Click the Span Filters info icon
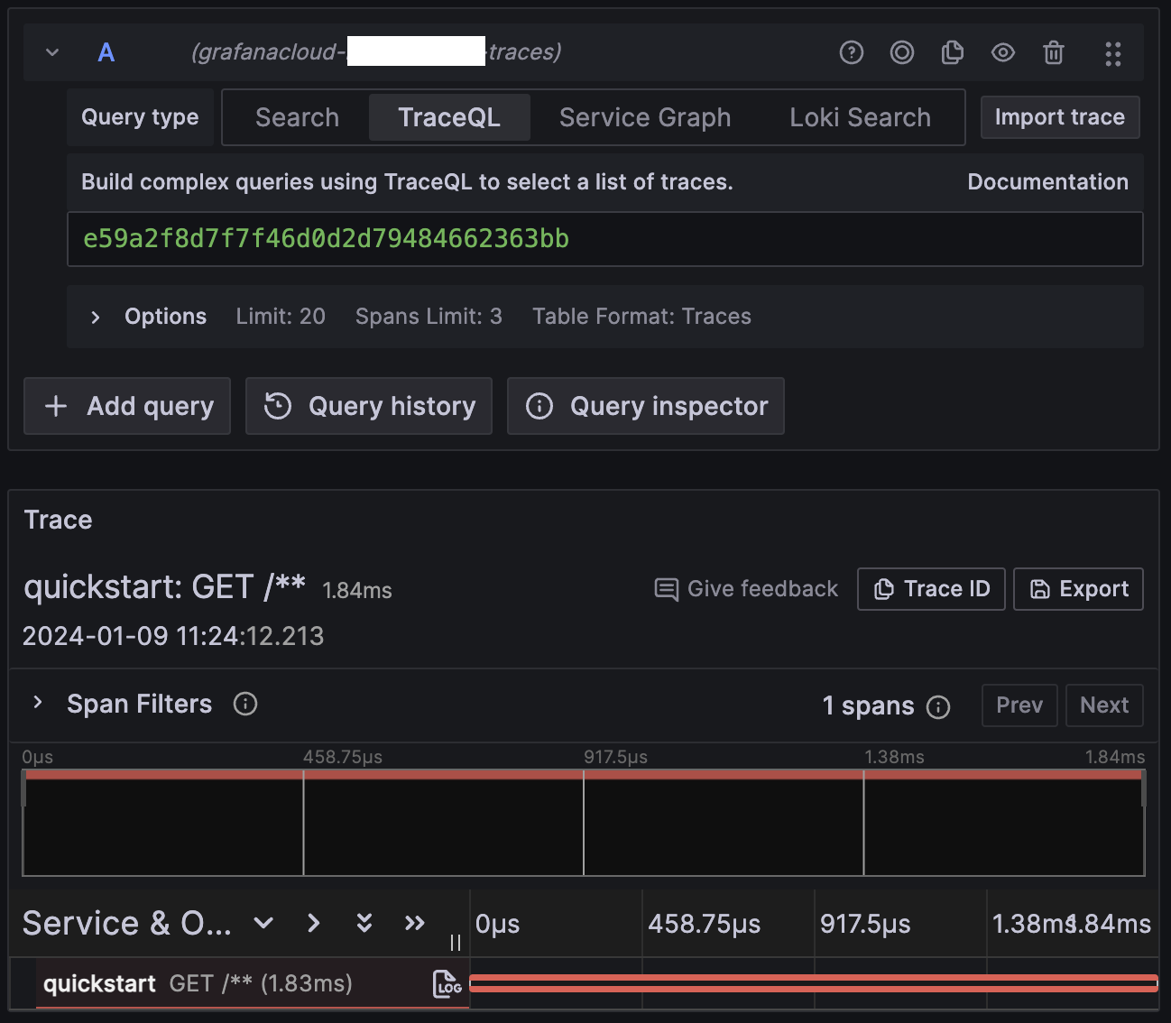 245,704
